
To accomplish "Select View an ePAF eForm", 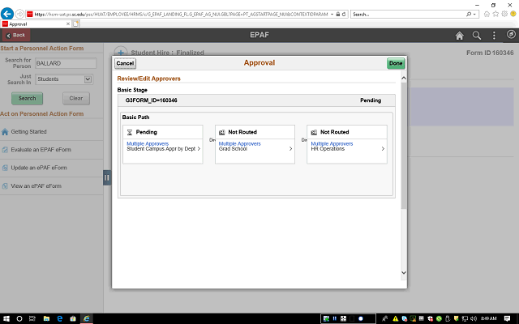I will pos(36,185).
